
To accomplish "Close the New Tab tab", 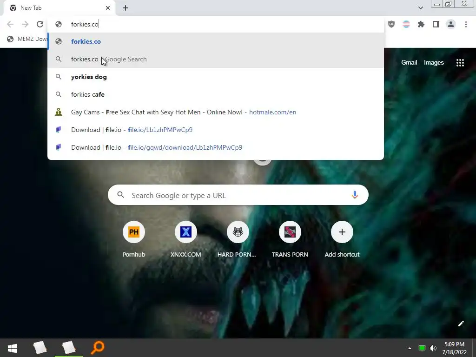I will click(x=108, y=8).
